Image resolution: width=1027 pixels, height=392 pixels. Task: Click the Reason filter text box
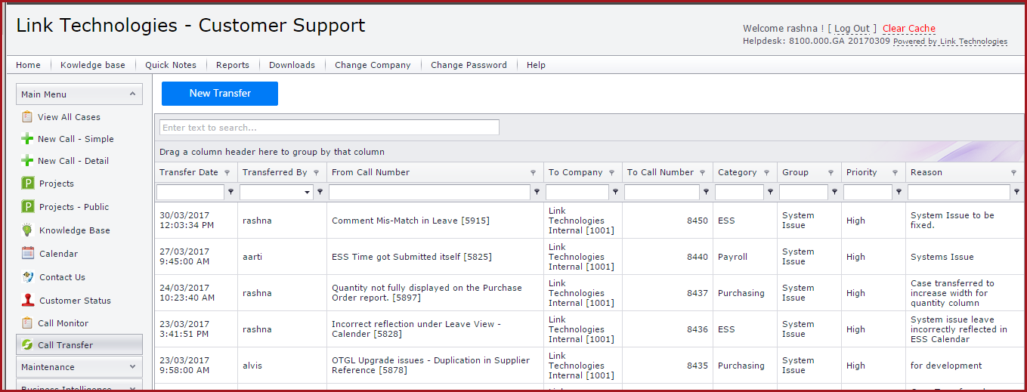[x=959, y=193]
